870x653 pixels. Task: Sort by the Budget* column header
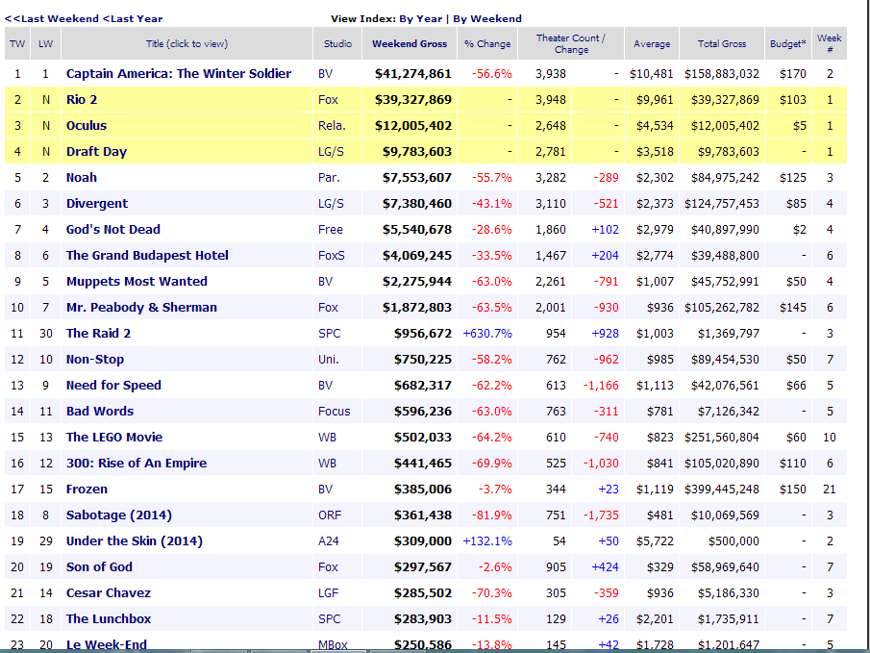click(788, 44)
